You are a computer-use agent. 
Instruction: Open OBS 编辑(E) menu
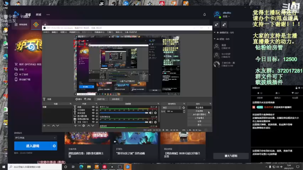[x=55, y=32]
